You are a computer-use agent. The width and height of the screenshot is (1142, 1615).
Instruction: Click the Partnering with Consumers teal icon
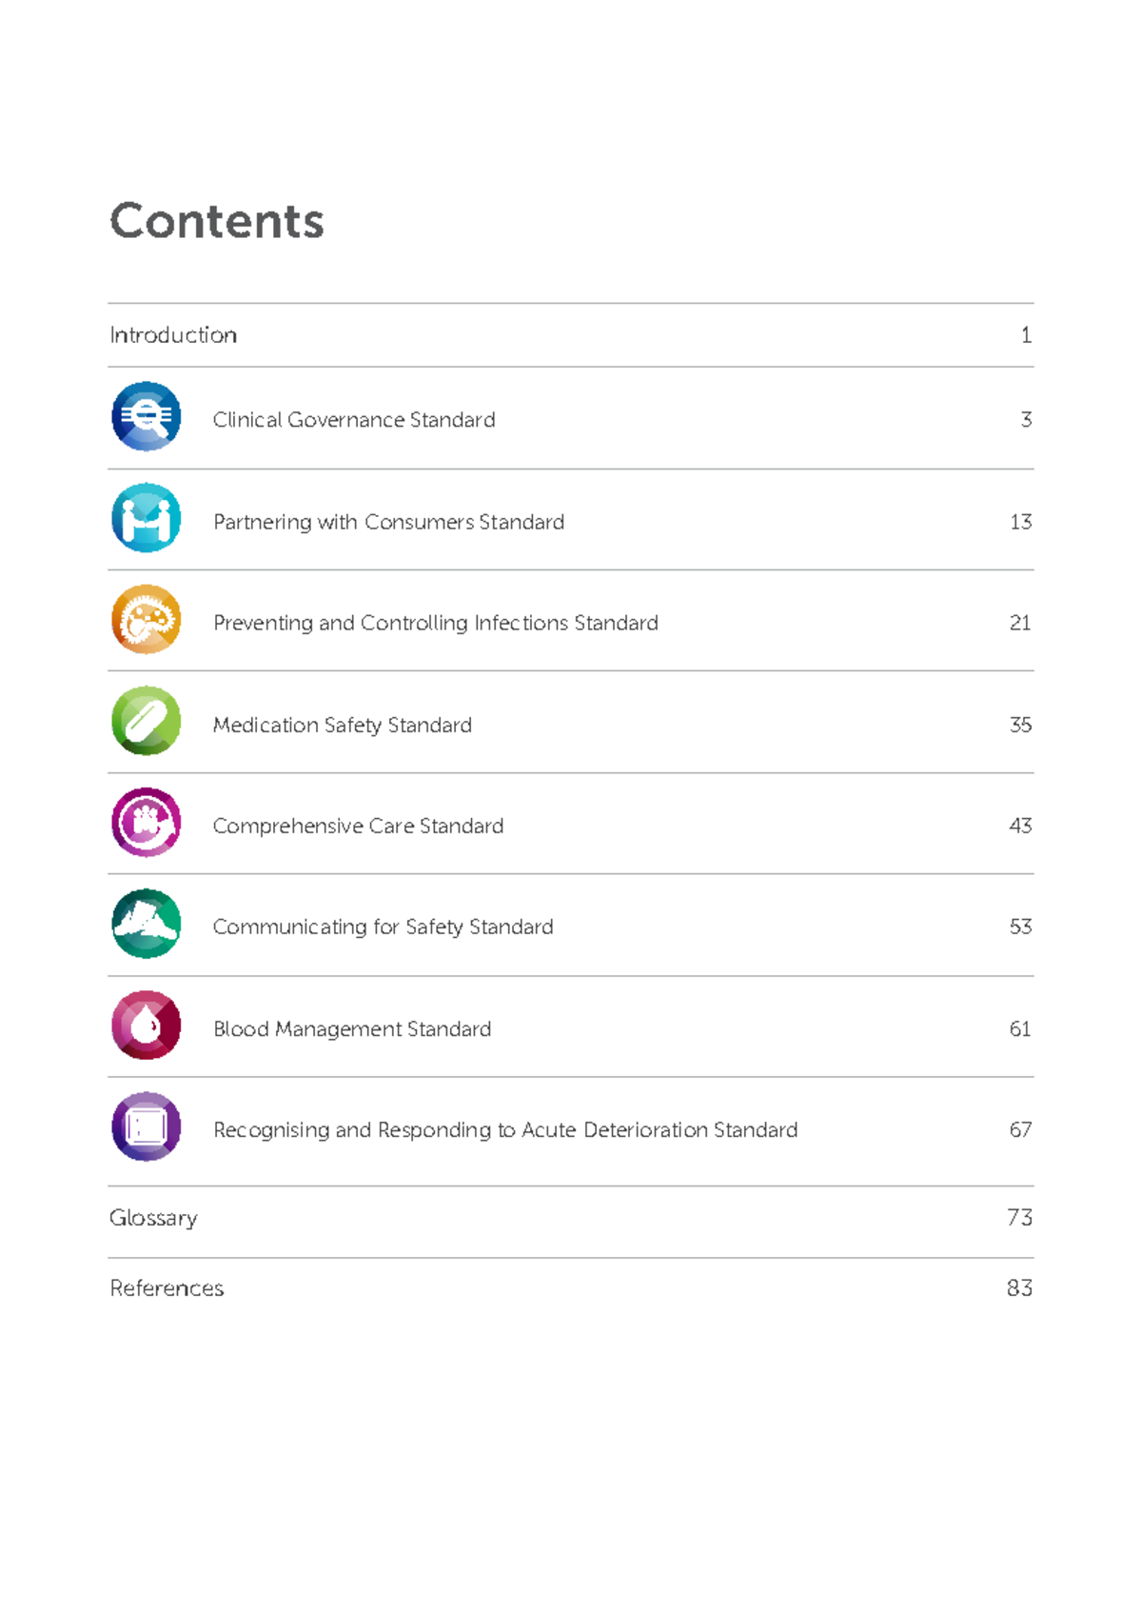[x=147, y=518]
